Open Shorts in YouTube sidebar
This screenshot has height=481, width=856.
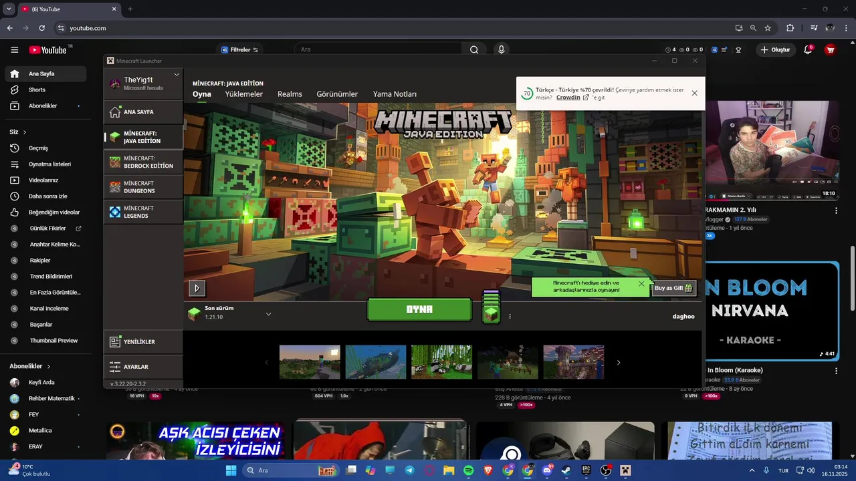pyautogui.click(x=45, y=90)
